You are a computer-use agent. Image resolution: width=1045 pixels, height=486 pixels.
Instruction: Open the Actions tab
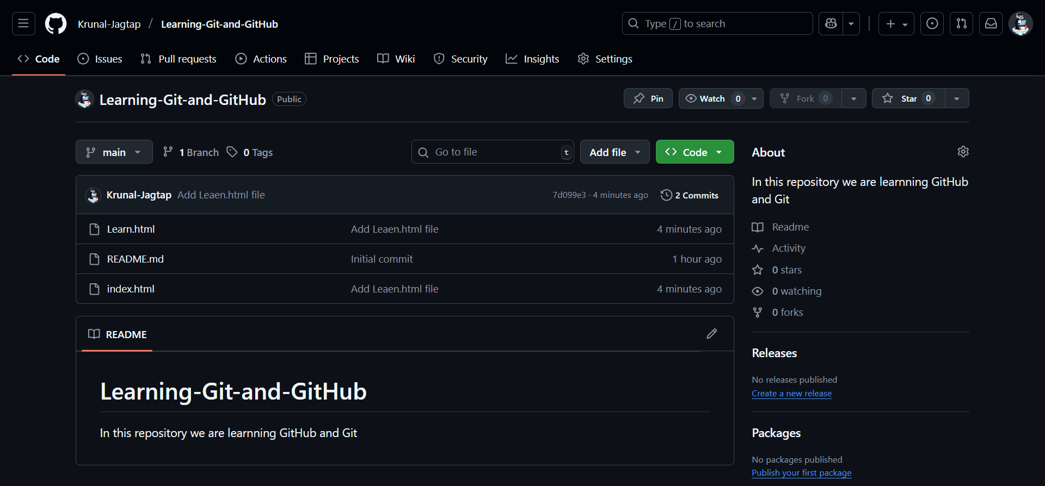pyautogui.click(x=261, y=59)
